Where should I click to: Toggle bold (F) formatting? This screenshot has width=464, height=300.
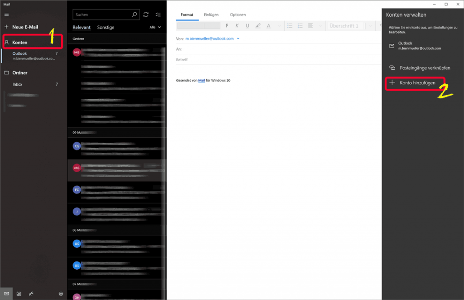click(x=227, y=26)
